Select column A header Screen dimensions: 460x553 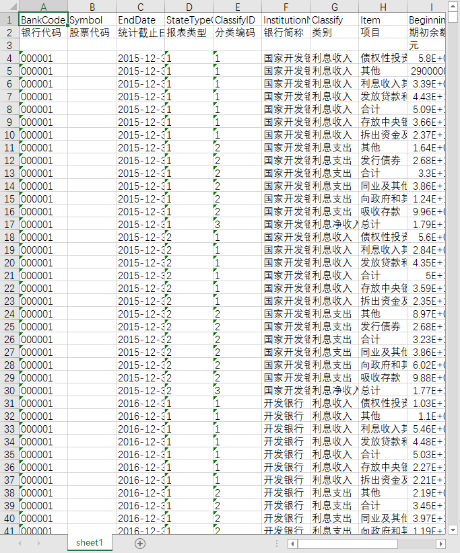43,7
